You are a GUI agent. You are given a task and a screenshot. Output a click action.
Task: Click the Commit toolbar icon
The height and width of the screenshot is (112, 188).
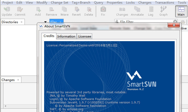point(20,11)
